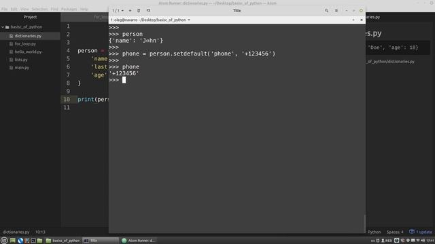Viewport: 435px width, 244px height.
Task: Click line number 10 in the Atom gutter
Action: click(x=67, y=100)
